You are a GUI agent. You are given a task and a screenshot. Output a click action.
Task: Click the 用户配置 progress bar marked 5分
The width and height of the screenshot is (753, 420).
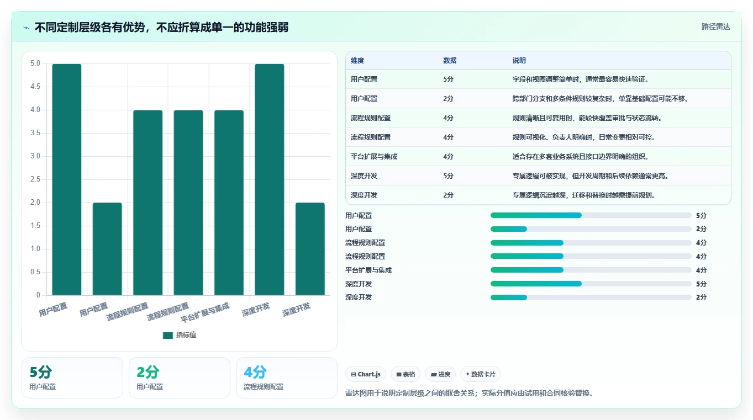coord(591,215)
